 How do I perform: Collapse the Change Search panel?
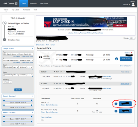(32, 49)
